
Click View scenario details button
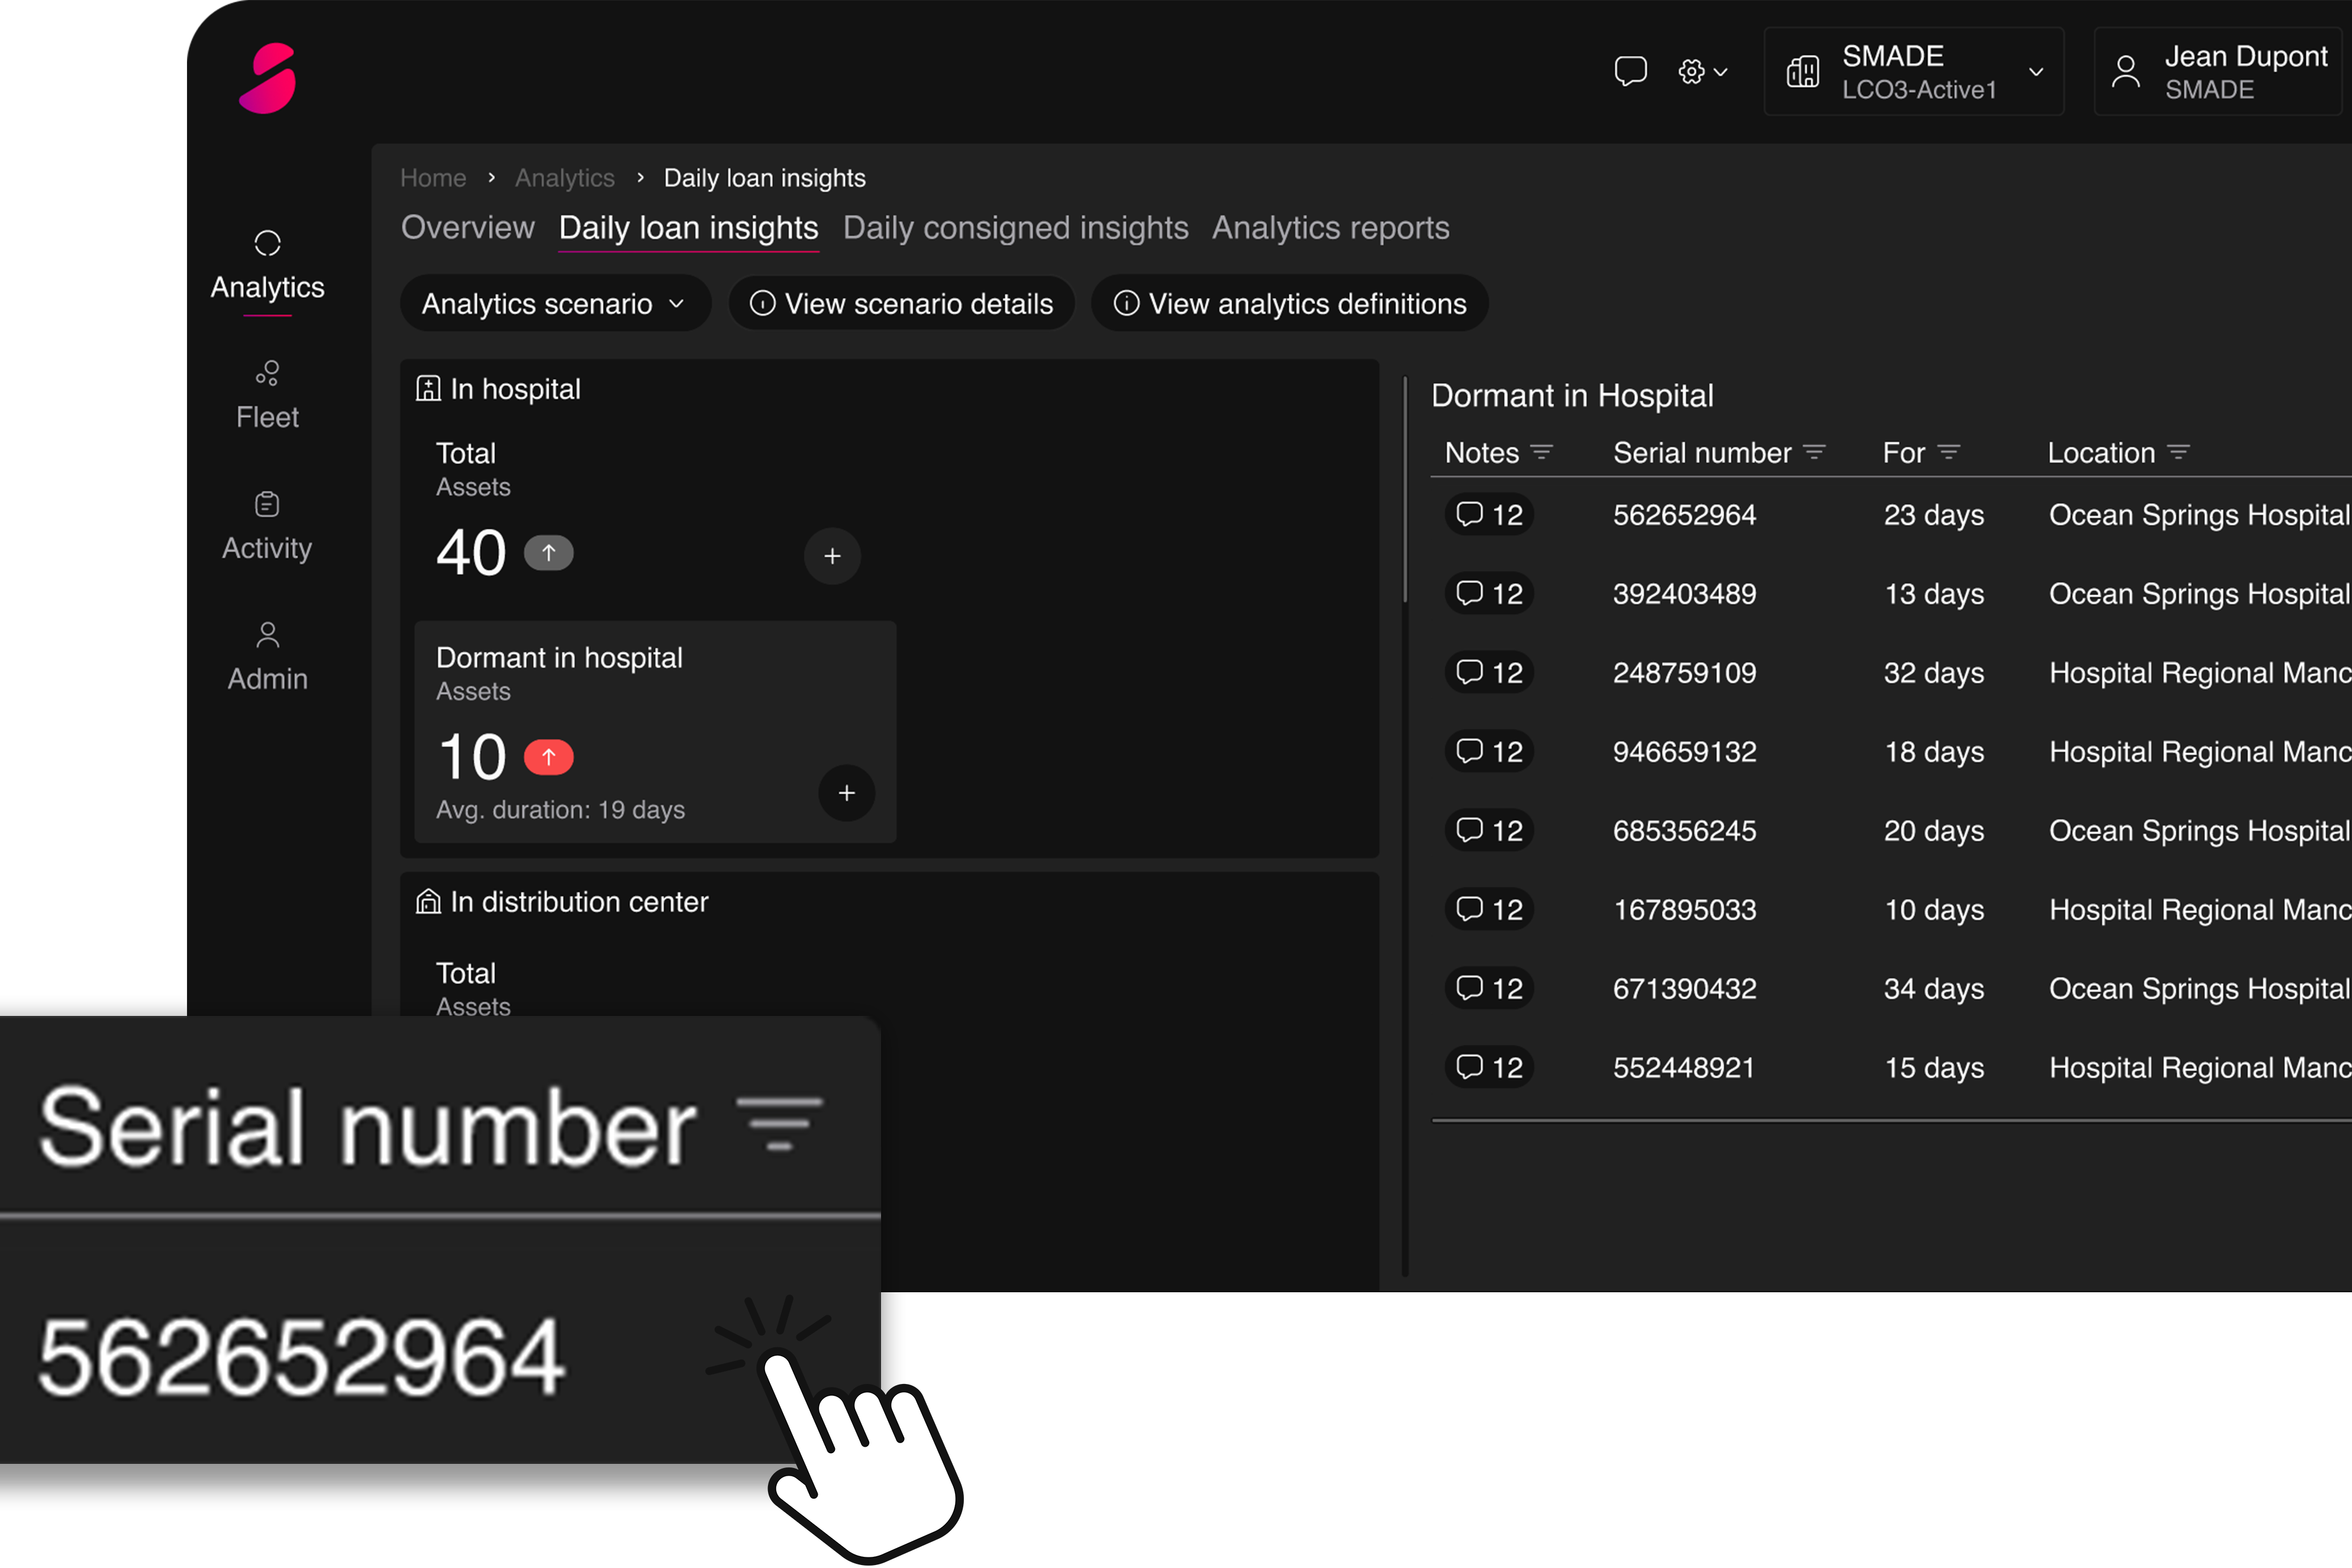click(902, 304)
